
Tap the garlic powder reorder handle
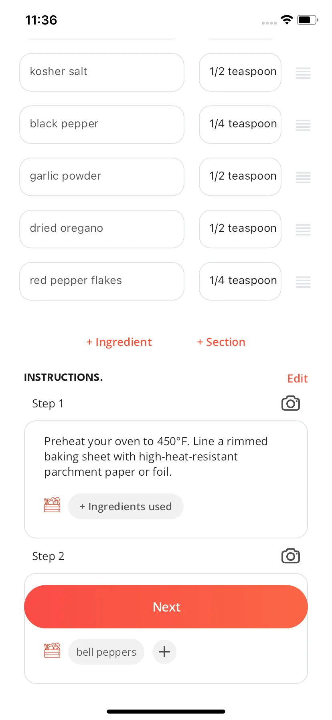[303, 177]
